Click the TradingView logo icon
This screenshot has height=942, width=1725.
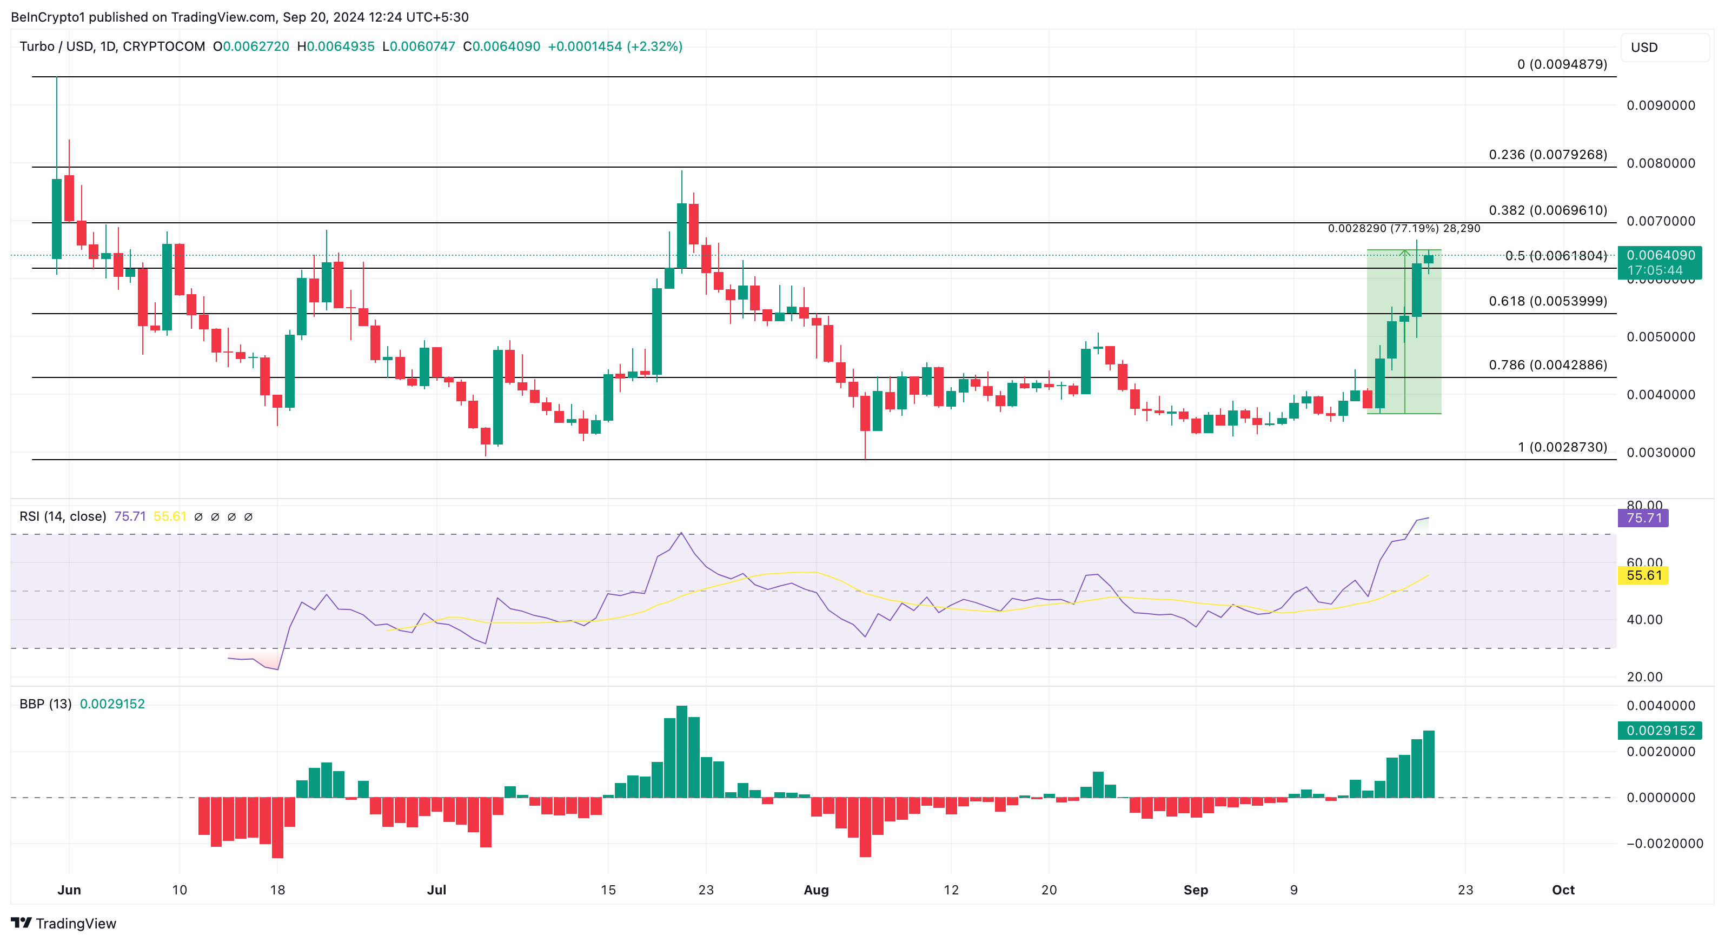21,923
